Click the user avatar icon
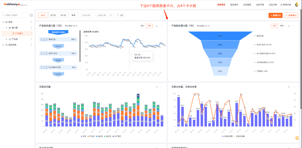The height and width of the screenshot is (148, 302). tap(297, 5)
